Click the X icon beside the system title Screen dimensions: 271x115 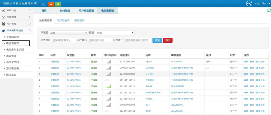point(43,4)
